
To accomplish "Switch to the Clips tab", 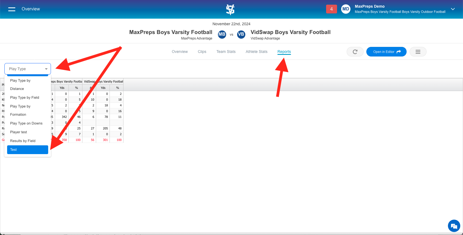I will click(202, 52).
